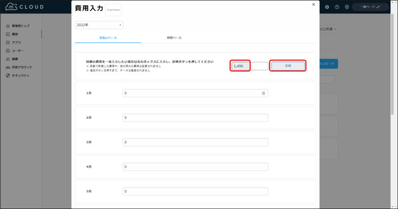Click the blue ダウンロード button behind the dialog

click(x=328, y=64)
